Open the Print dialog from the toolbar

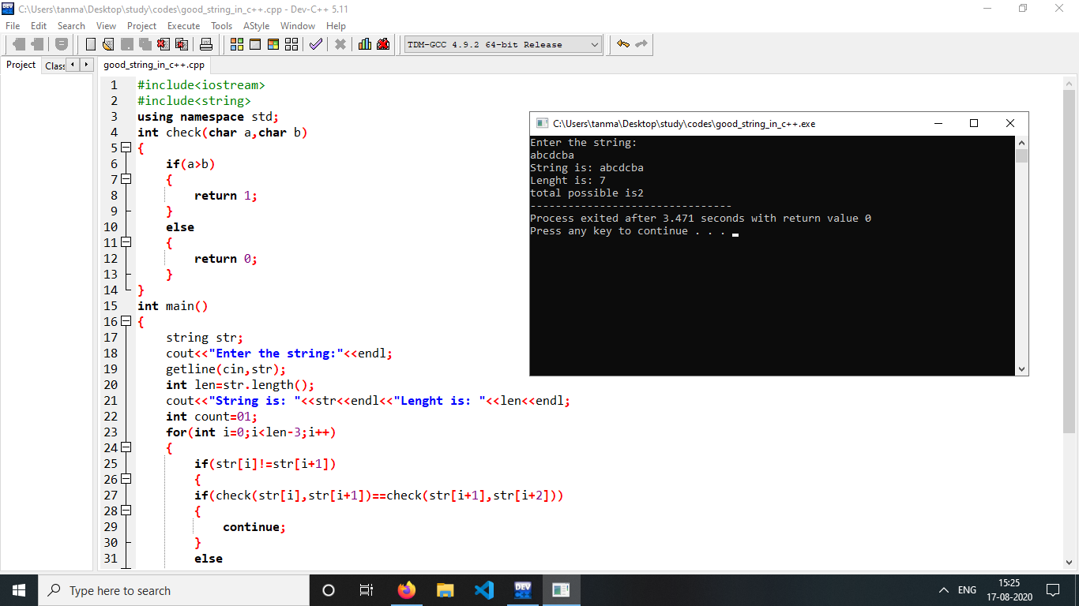(x=205, y=44)
